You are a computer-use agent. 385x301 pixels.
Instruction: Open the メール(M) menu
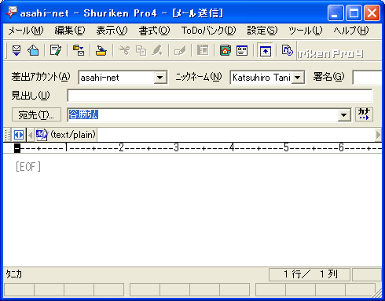26,31
